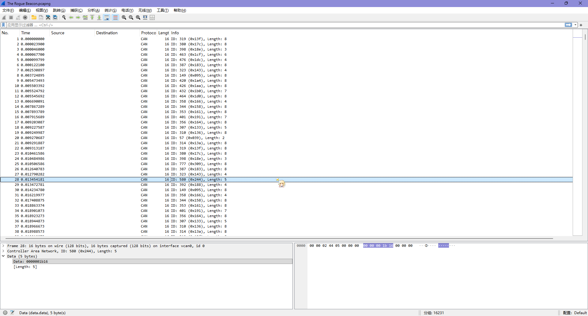This screenshot has height=316, width=588.
Task: Open a capture file with the folder icon
Action: click(34, 17)
